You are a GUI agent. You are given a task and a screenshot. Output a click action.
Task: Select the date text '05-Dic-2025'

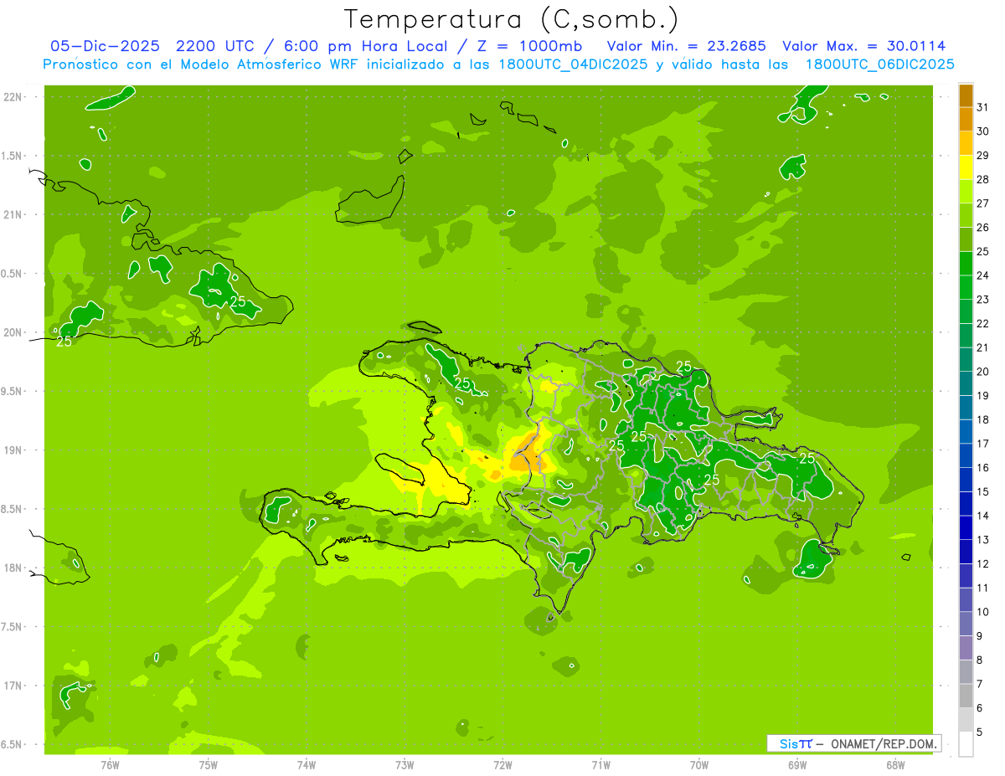(105, 46)
